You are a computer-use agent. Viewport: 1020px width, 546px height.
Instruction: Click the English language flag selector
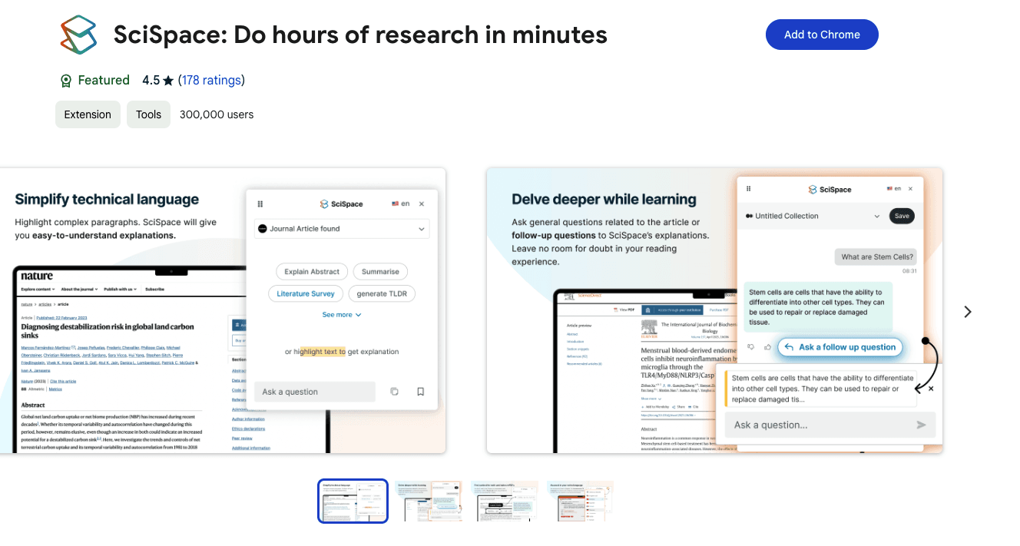pos(400,204)
